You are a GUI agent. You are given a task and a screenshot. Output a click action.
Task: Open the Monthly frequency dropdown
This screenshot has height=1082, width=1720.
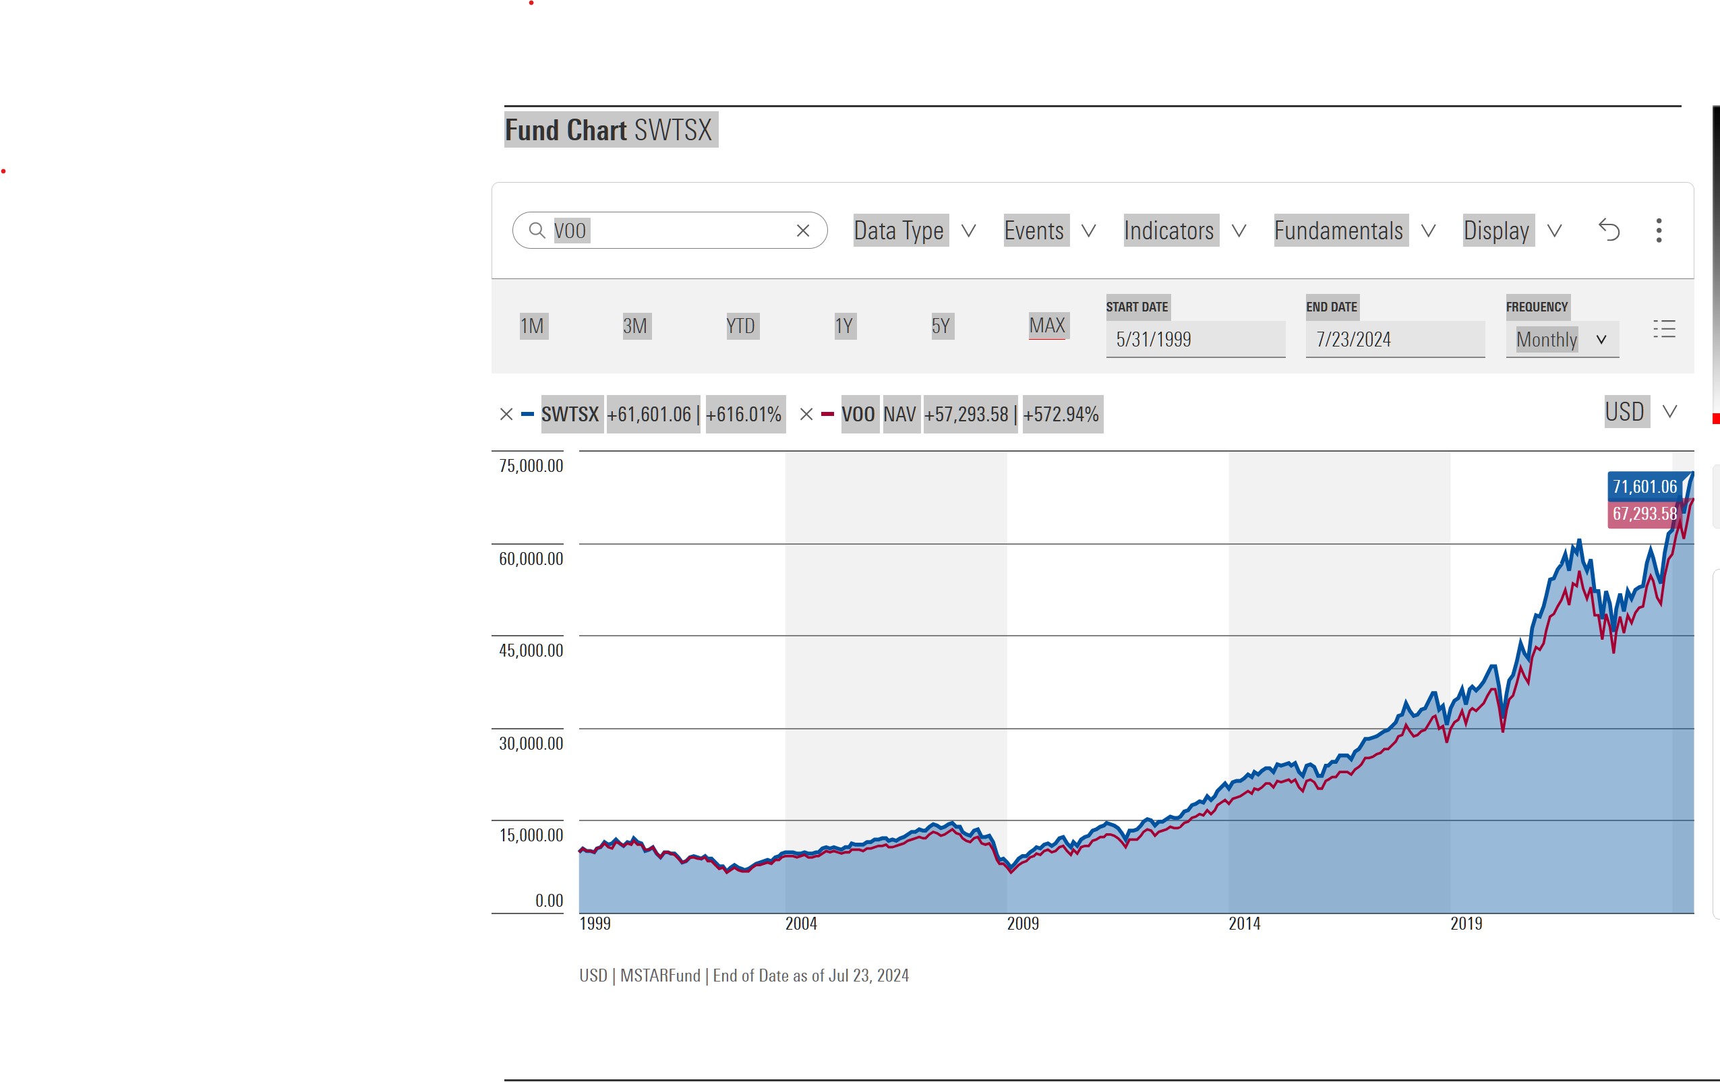click(1562, 339)
